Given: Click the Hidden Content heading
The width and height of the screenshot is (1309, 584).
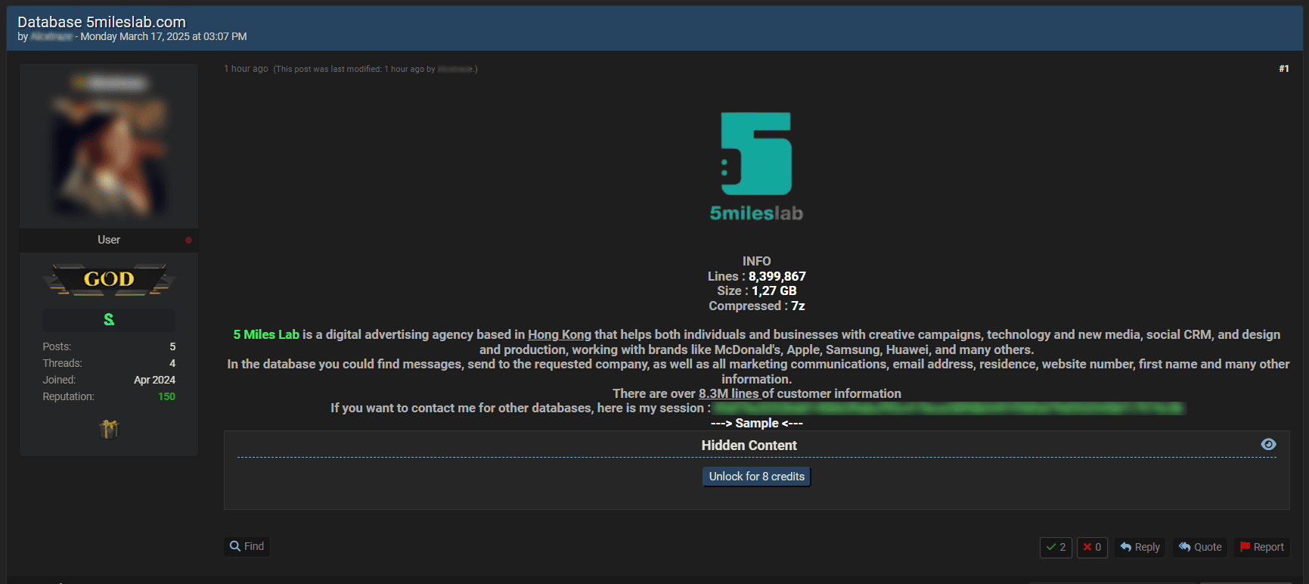Looking at the screenshot, I should [749, 446].
